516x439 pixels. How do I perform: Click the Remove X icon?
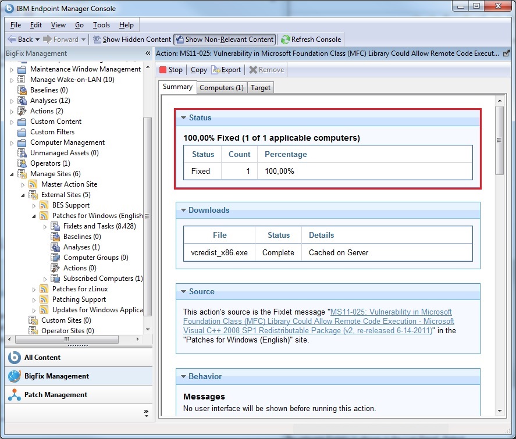click(x=252, y=70)
